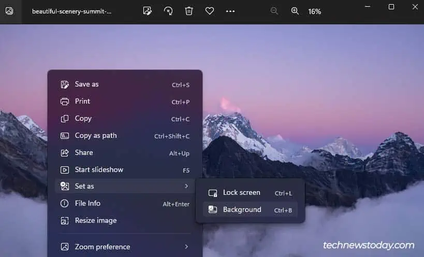Choose Save as from the context menu

point(125,84)
